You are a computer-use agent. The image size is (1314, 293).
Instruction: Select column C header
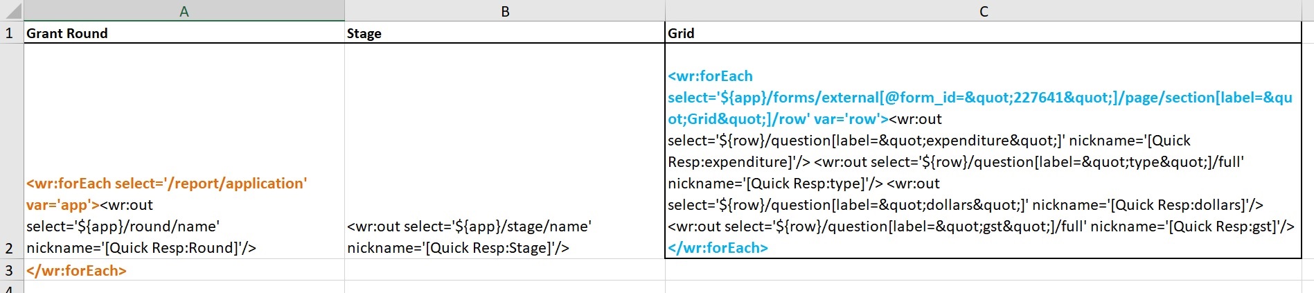coord(983,11)
